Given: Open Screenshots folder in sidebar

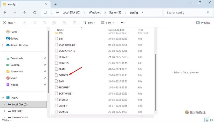Looking at the screenshot, I should tap(15, 71).
